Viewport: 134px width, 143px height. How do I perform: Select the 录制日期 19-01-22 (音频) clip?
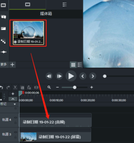coord(56,120)
